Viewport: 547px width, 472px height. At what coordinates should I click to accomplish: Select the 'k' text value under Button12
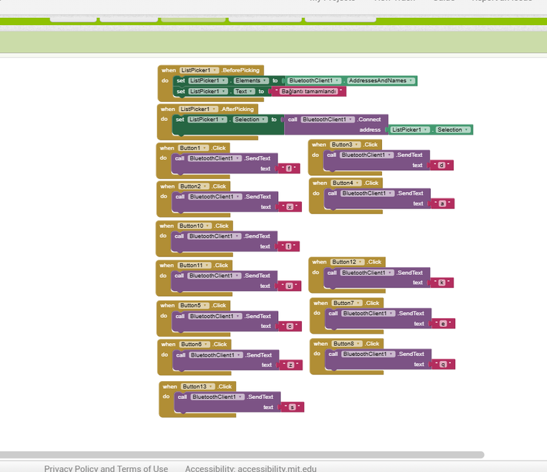pos(442,283)
